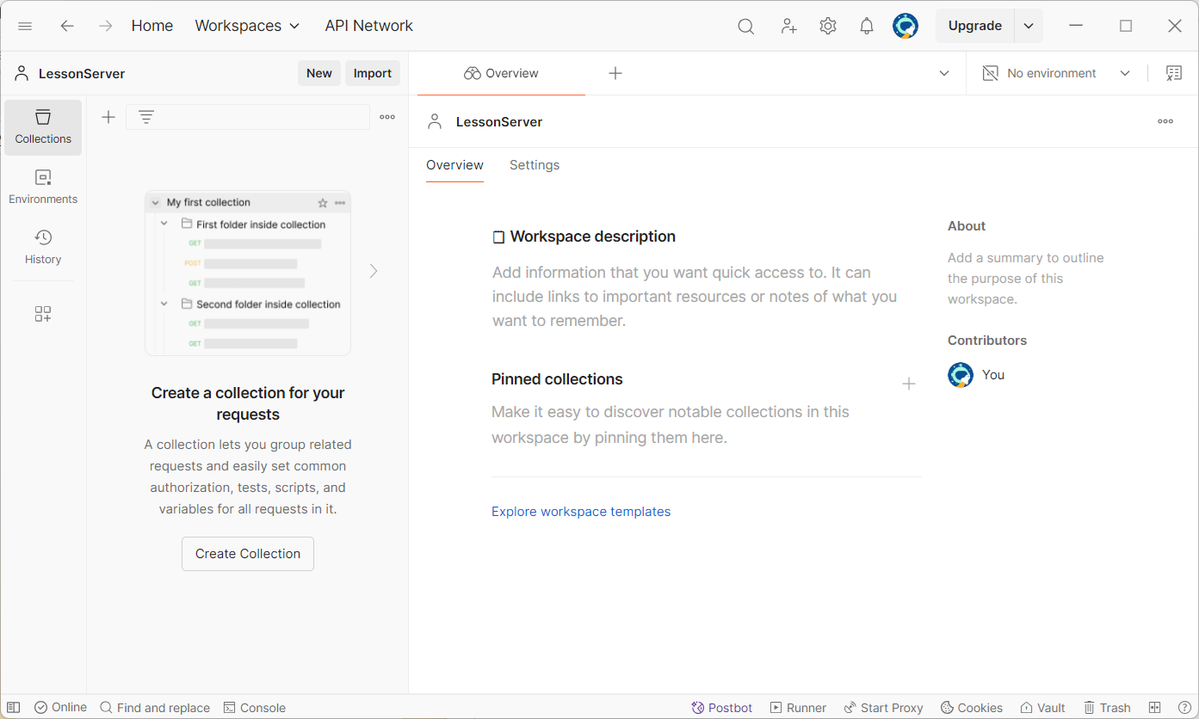Open the Vault
Viewport: 1199px width, 719px height.
coord(1042,708)
